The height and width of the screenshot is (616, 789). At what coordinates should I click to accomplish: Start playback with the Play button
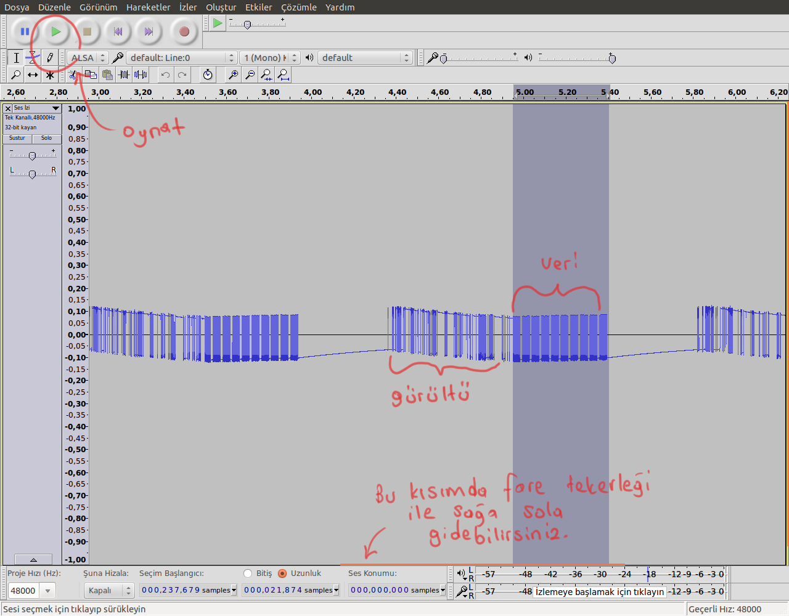pyautogui.click(x=56, y=31)
